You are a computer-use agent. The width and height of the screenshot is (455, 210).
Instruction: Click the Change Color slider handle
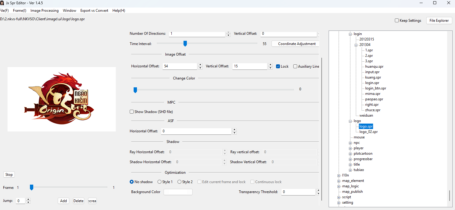135,89
